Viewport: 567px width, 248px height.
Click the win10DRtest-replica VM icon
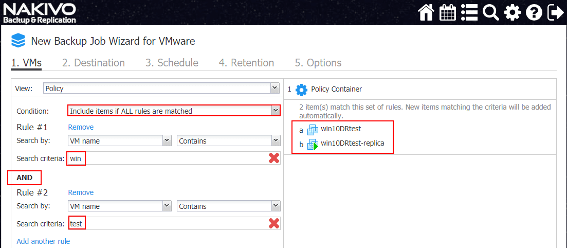click(x=313, y=144)
